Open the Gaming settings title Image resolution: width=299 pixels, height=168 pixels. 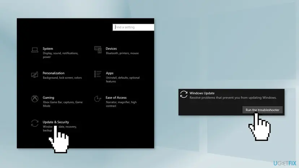tap(48, 98)
